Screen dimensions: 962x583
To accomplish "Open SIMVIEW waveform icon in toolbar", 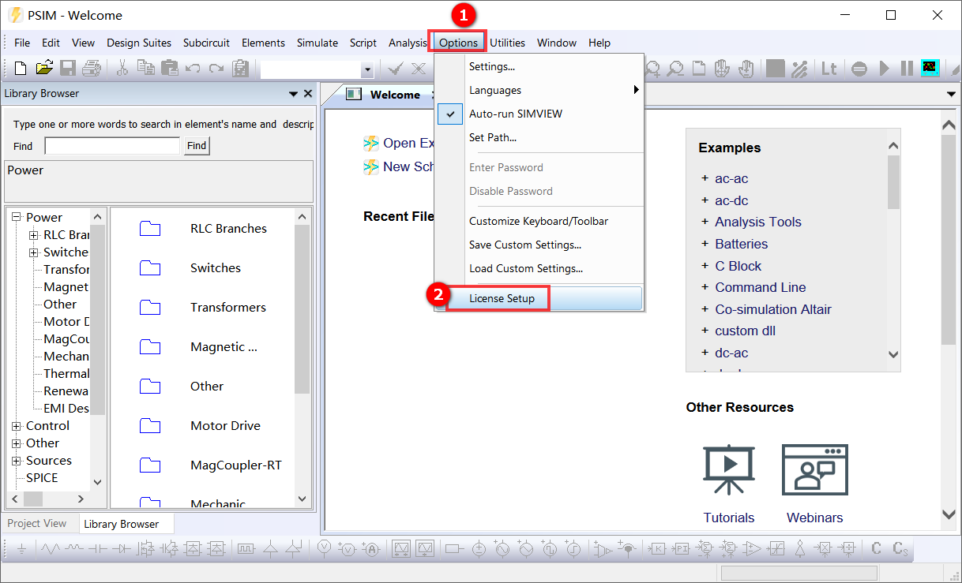I will (930, 68).
